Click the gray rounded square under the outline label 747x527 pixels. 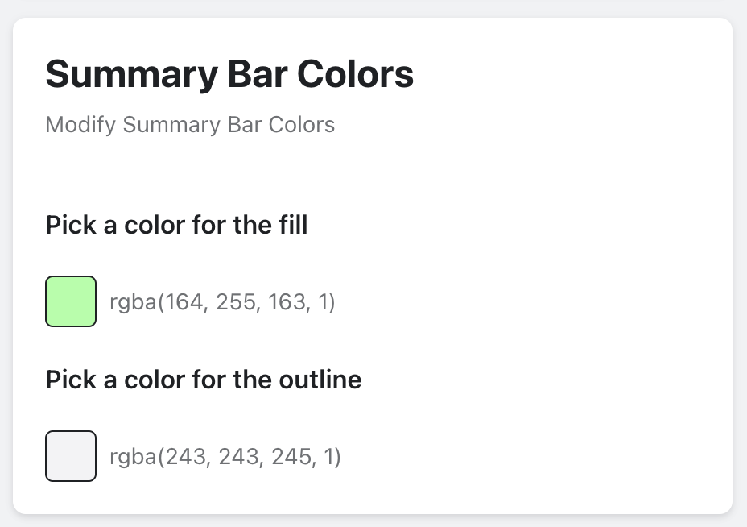click(71, 456)
